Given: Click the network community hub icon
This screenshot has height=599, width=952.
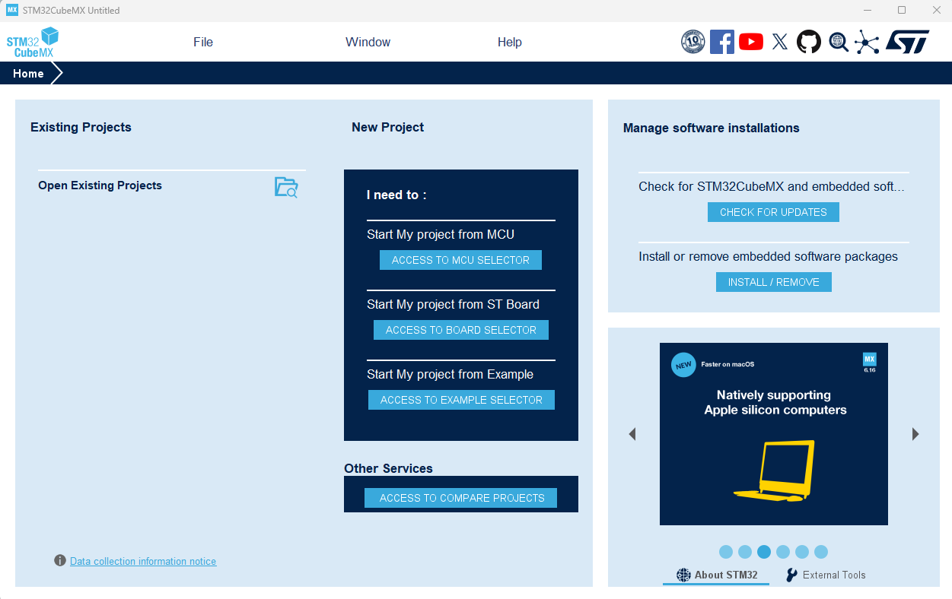Looking at the screenshot, I should click(867, 42).
